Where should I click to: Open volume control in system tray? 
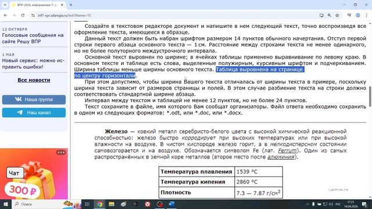331,204
